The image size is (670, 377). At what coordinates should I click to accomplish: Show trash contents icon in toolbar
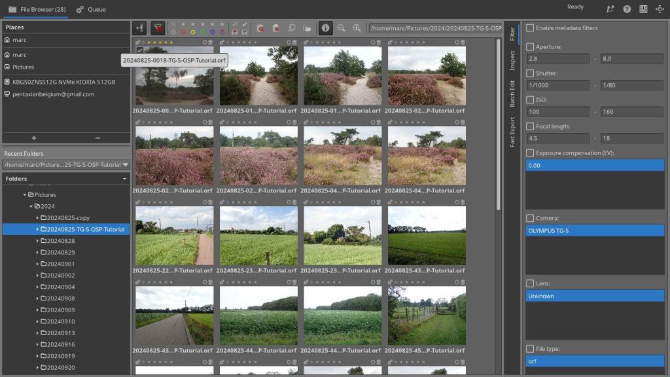tap(260, 28)
